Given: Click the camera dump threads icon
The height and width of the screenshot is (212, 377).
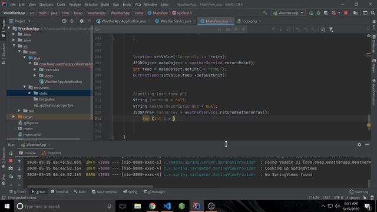Looking at the screenshot, I should [11, 168].
